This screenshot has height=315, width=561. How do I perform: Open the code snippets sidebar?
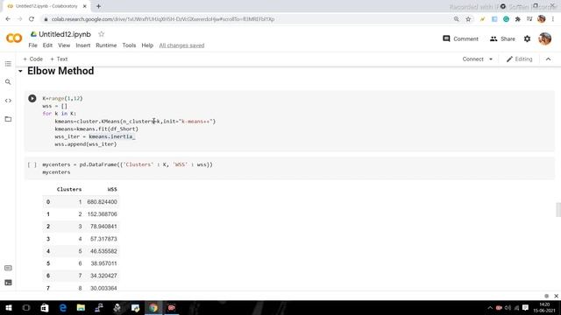8,101
